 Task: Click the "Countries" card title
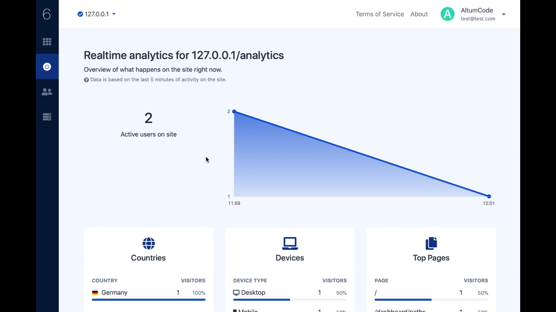149,258
